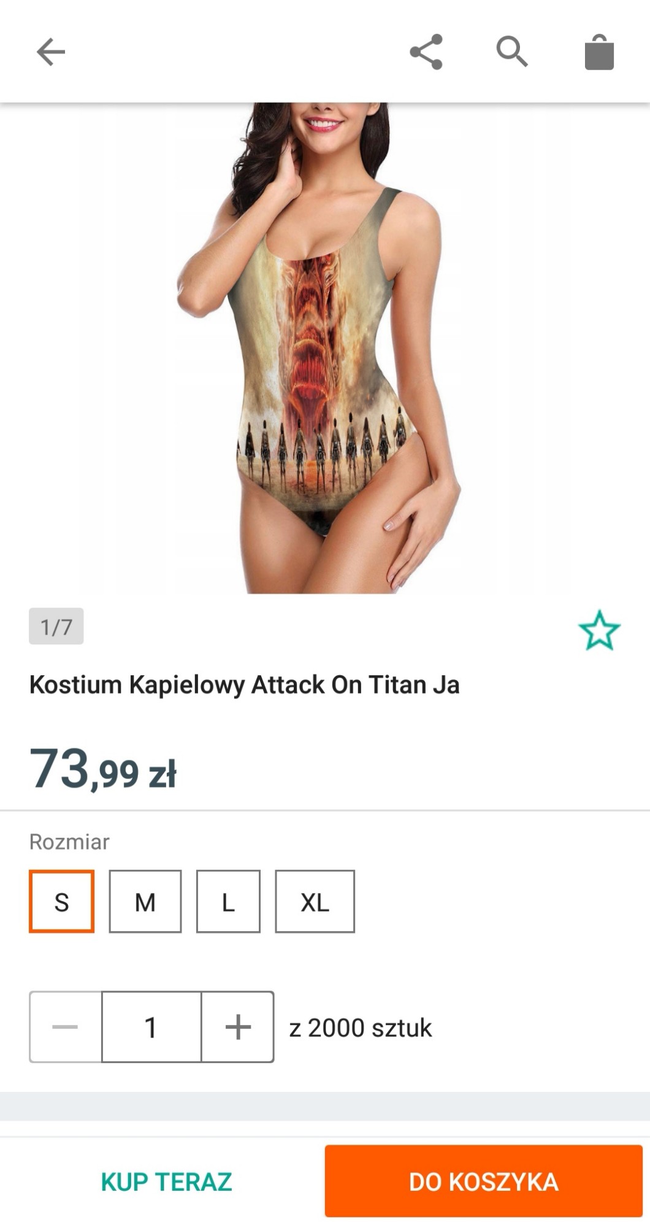Add item via DO KOSZYKA button
Image resolution: width=650 pixels, height=1222 pixels.
pyautogui.click(x=484, y=1181)
